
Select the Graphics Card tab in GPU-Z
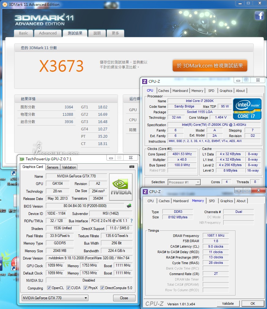pos(32,167)
